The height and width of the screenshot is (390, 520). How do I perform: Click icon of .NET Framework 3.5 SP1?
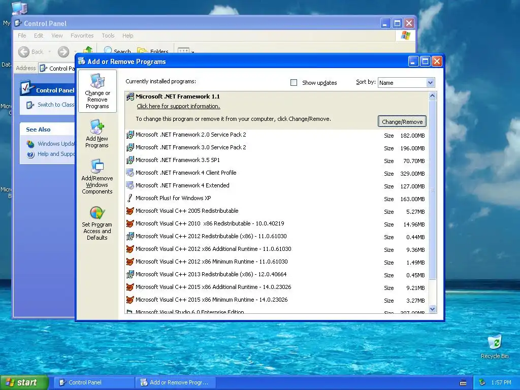click(130, 160)
